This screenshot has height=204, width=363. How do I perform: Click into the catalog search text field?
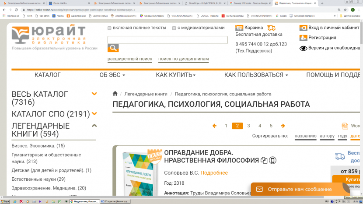click(x=167, y=40)
